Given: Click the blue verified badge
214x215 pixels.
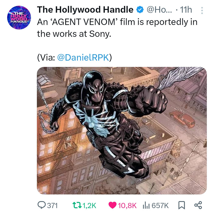Looking at the screenshot, I should coord(140,10).
